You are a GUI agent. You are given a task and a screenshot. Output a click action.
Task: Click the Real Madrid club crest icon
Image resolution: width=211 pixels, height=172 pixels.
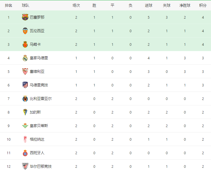click(25, 58)
